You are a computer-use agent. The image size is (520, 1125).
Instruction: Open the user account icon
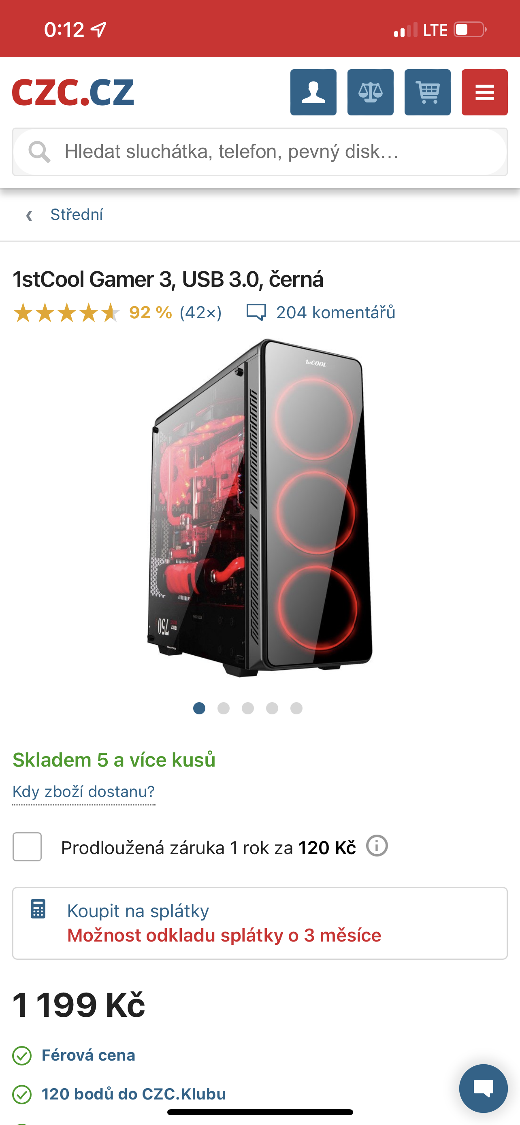point(313,92)
